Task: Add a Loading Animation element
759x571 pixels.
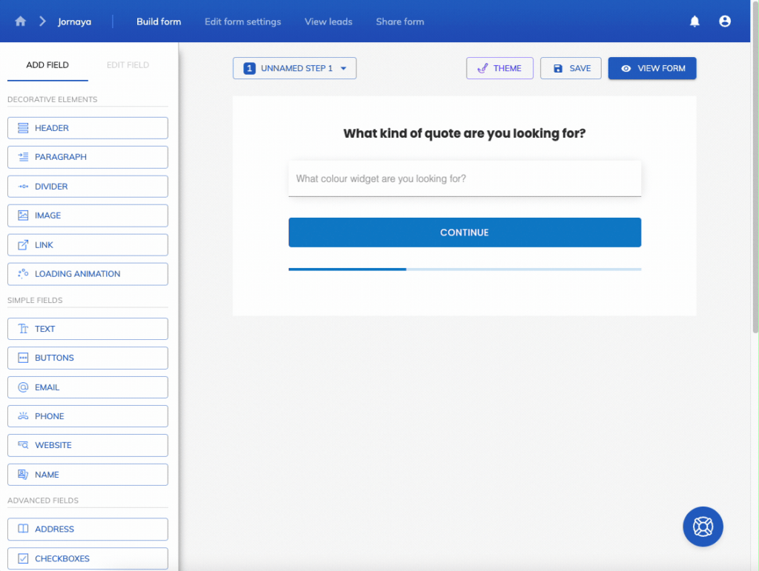Action: tap(87, 274)
